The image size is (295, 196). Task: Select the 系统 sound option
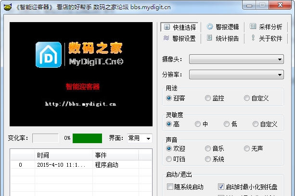[x=215, y=159]
